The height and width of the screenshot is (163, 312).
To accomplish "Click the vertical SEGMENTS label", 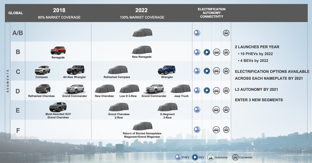I will click(8, 81).
